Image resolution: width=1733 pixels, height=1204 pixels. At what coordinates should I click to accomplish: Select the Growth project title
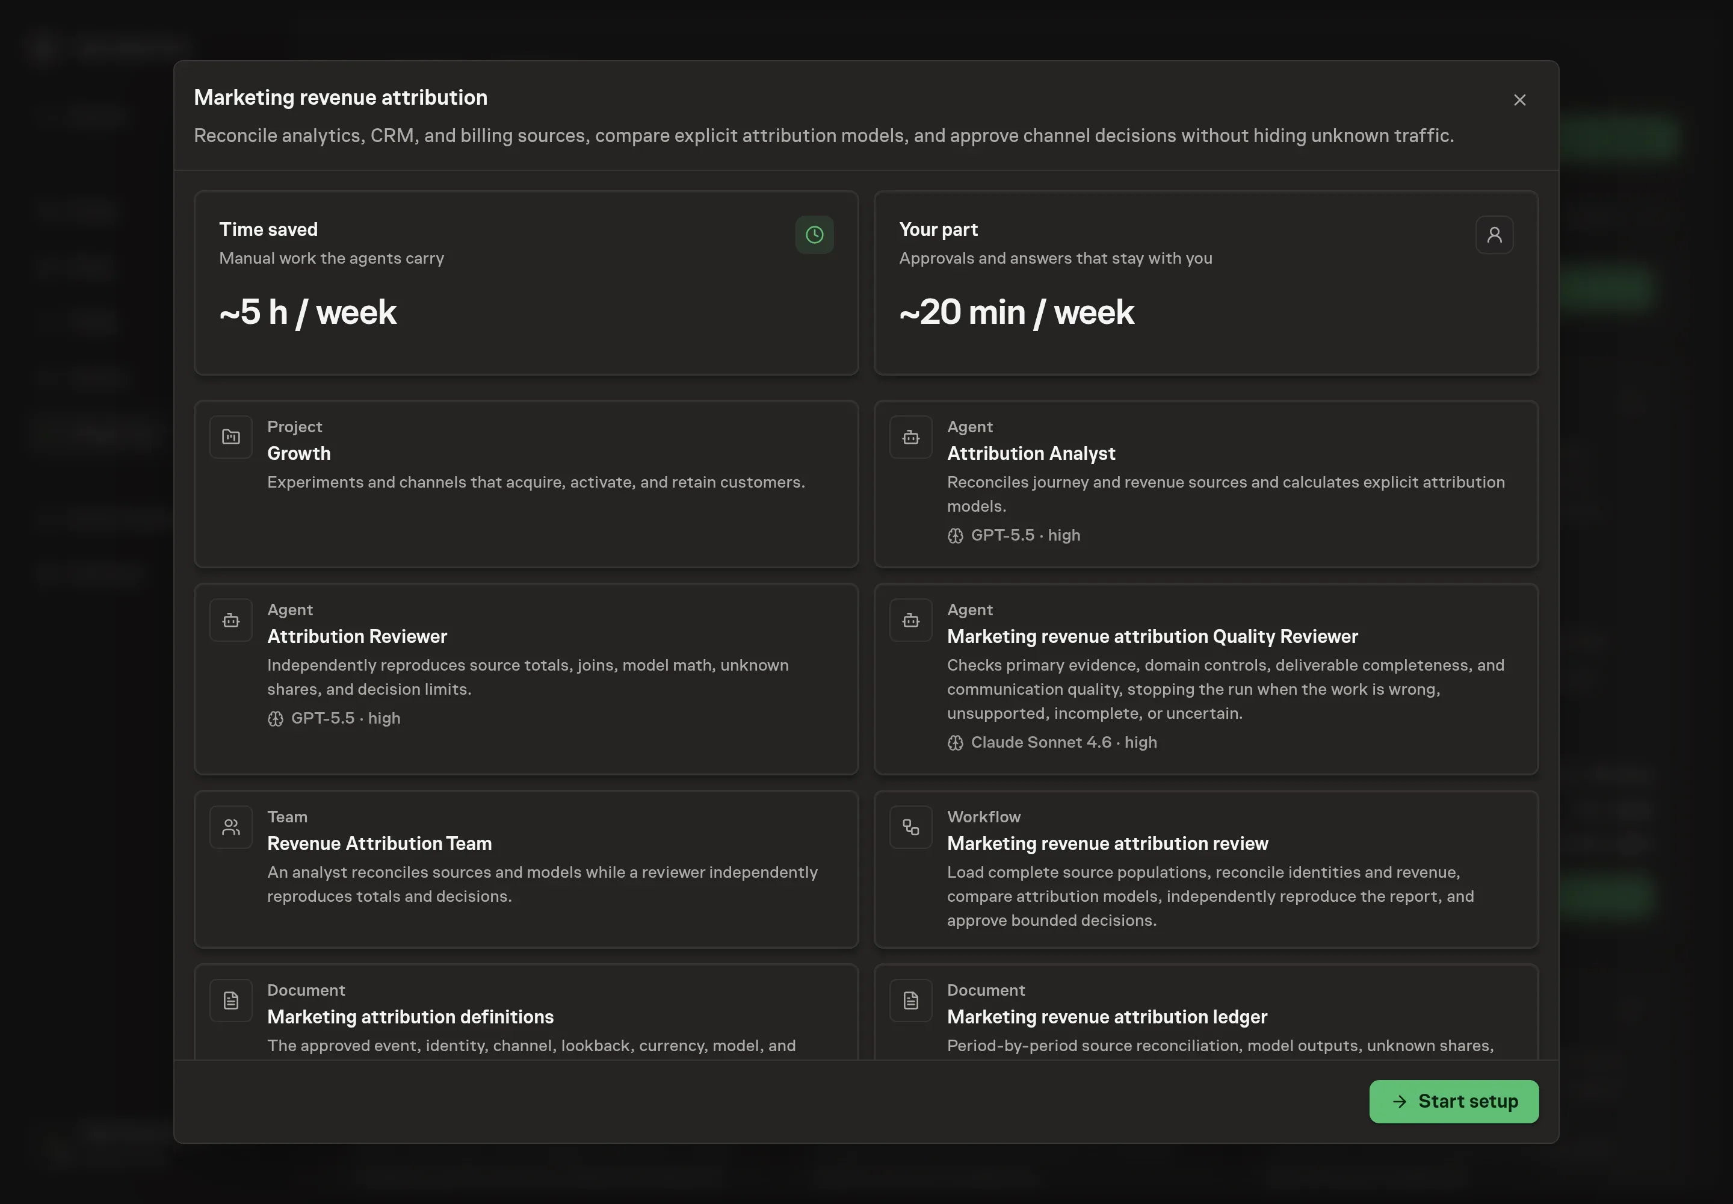coord(298,453)
